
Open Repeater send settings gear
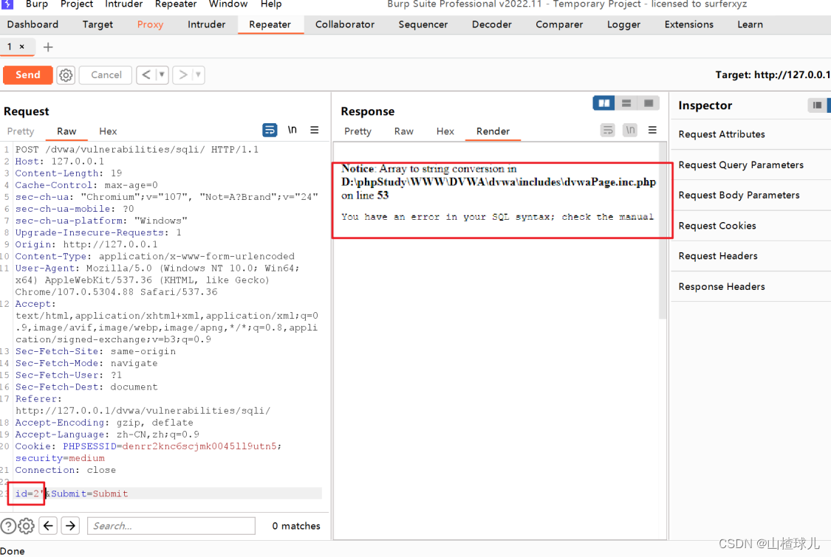tap(66, 75)
